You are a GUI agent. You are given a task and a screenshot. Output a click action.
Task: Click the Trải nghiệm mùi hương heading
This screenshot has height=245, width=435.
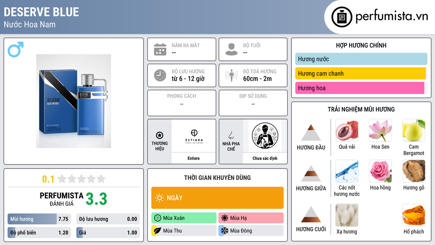click(361, 109)
